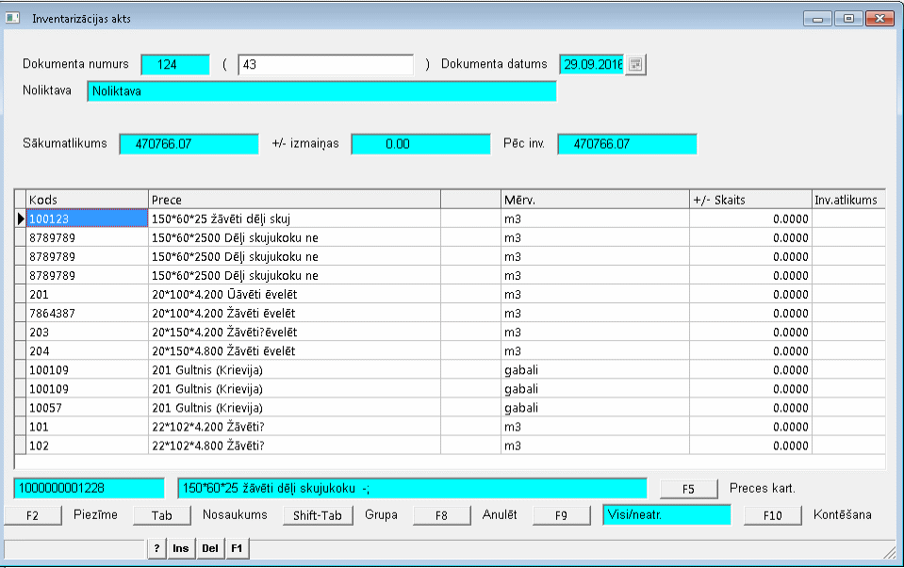Click the current-row arrow marker beside code 100123
The height and width of the screenshot is (568, 904).
pyautogui.click(x=21, y=219)
